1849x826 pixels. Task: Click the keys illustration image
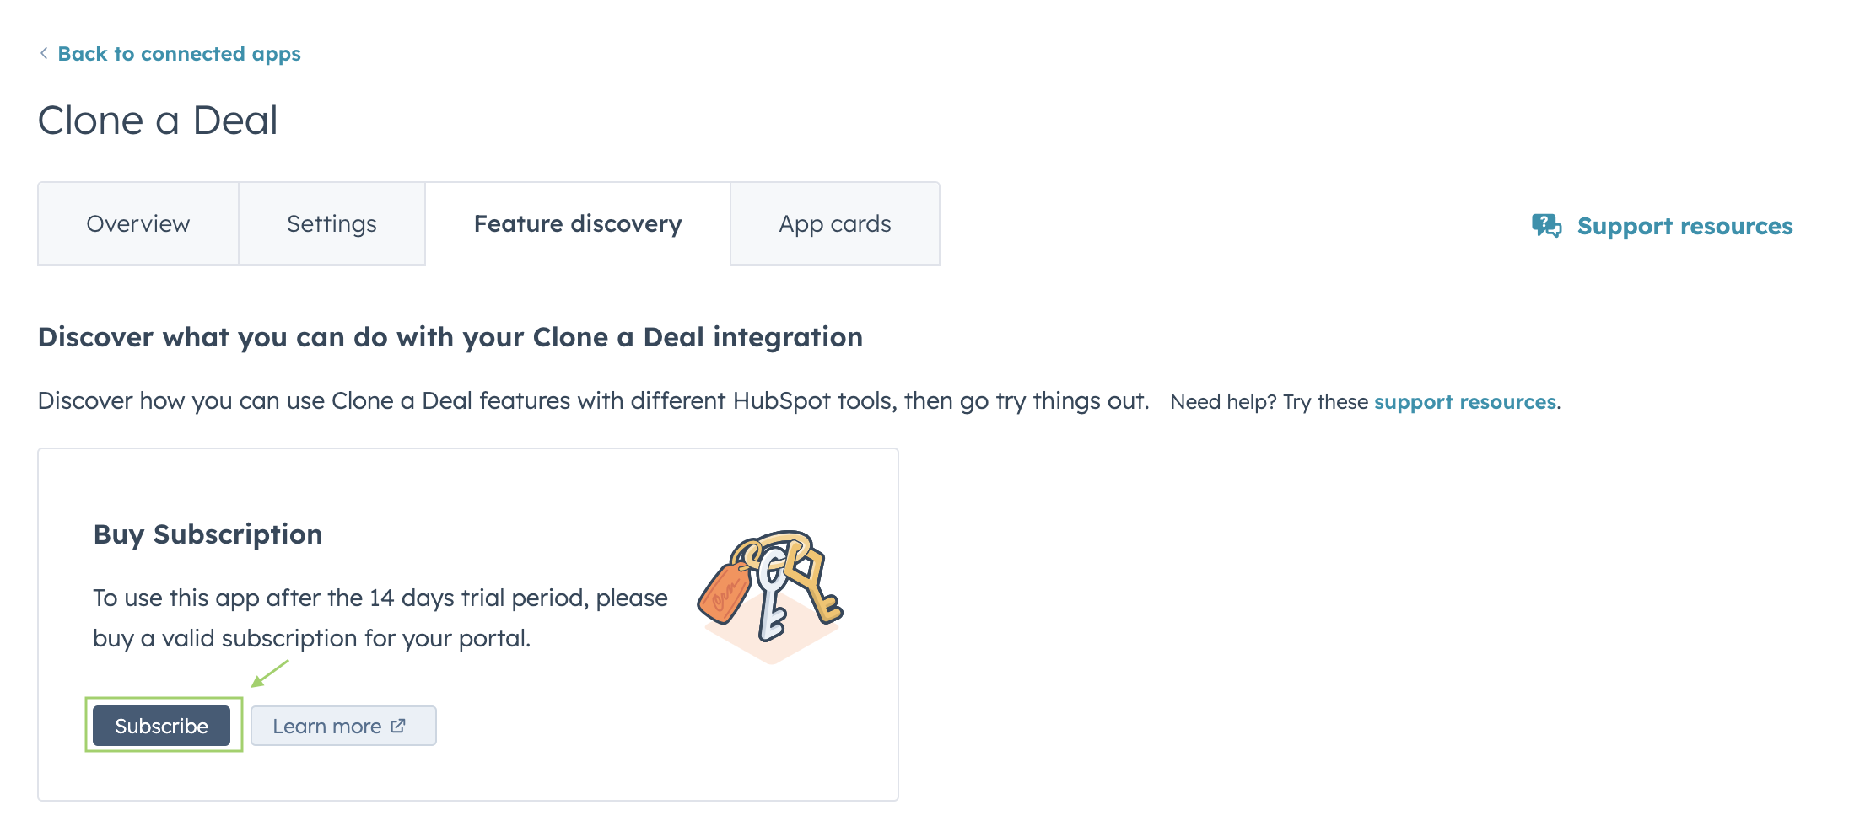click(770, 596)
